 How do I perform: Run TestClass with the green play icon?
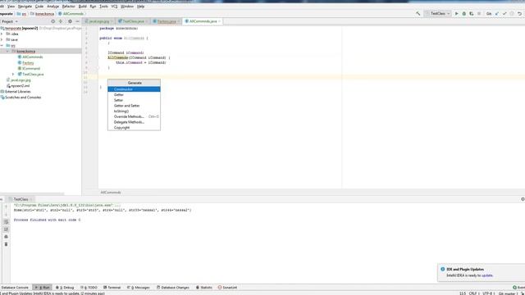(456, 14)
